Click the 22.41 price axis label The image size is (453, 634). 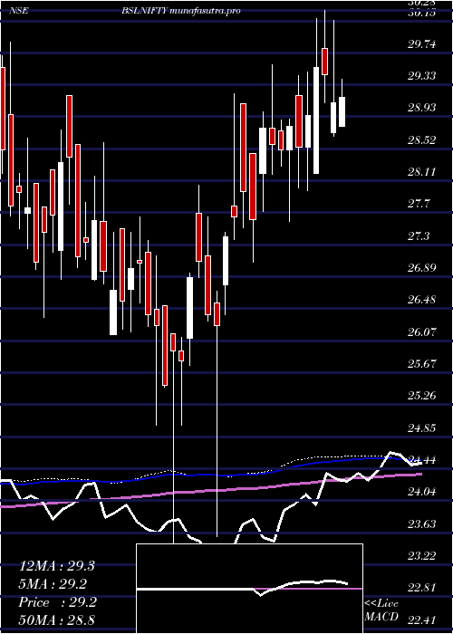[x=422, y=619]
